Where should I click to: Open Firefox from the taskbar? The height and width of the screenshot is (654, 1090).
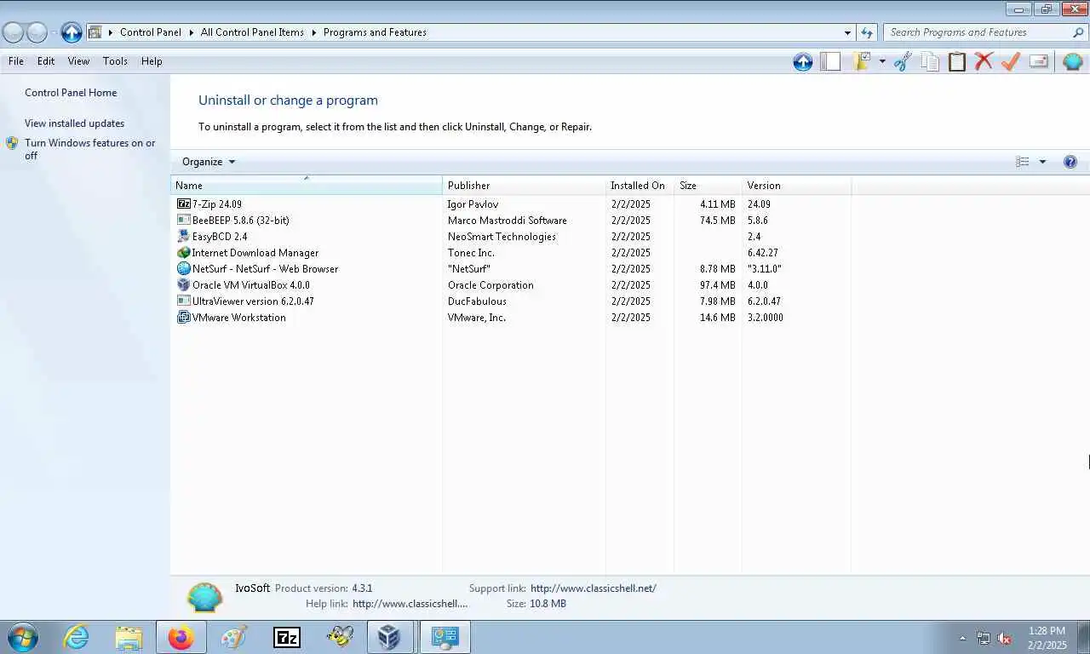point(181,637)
